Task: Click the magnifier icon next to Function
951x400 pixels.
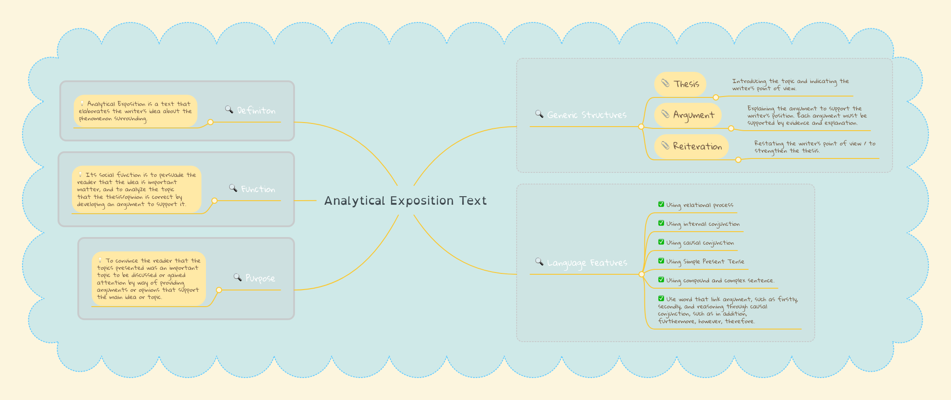Action: click(x=233, y=188)
